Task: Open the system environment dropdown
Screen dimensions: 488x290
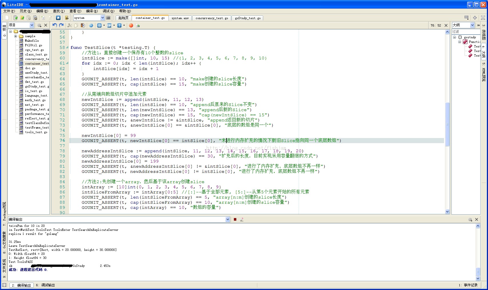Action: click(x=103, y=18)
